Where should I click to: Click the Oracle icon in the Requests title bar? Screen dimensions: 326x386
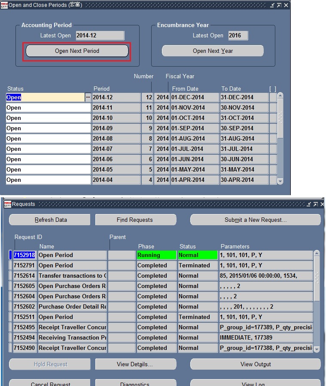coord(7,204)
